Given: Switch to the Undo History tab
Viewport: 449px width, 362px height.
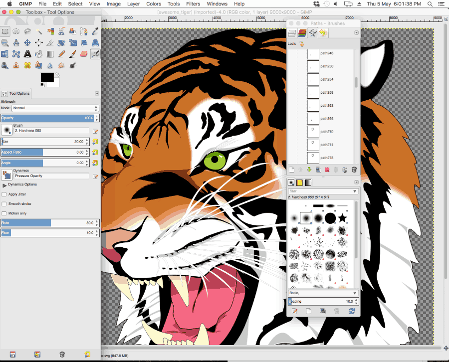Looking at the screenshot, I should (x=323, y=33).
